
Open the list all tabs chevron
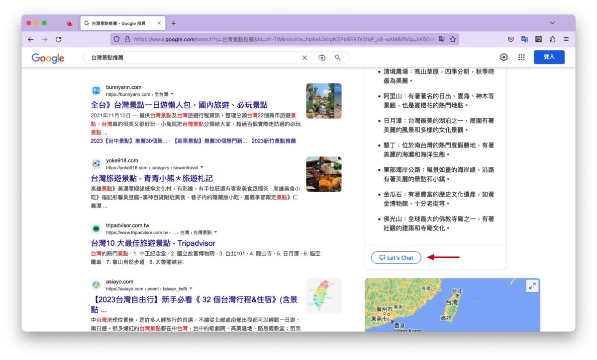coord(552,23)
